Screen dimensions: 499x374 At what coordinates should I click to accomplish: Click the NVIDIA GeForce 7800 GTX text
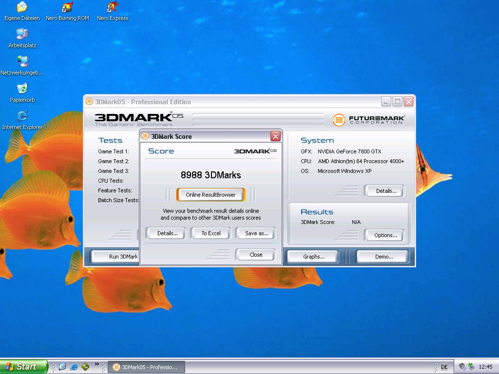[x=349, y=151]
